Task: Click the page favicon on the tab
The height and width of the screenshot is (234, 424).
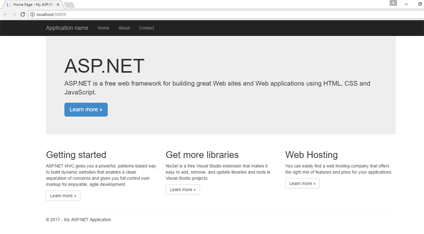Action: click(9, 5)
